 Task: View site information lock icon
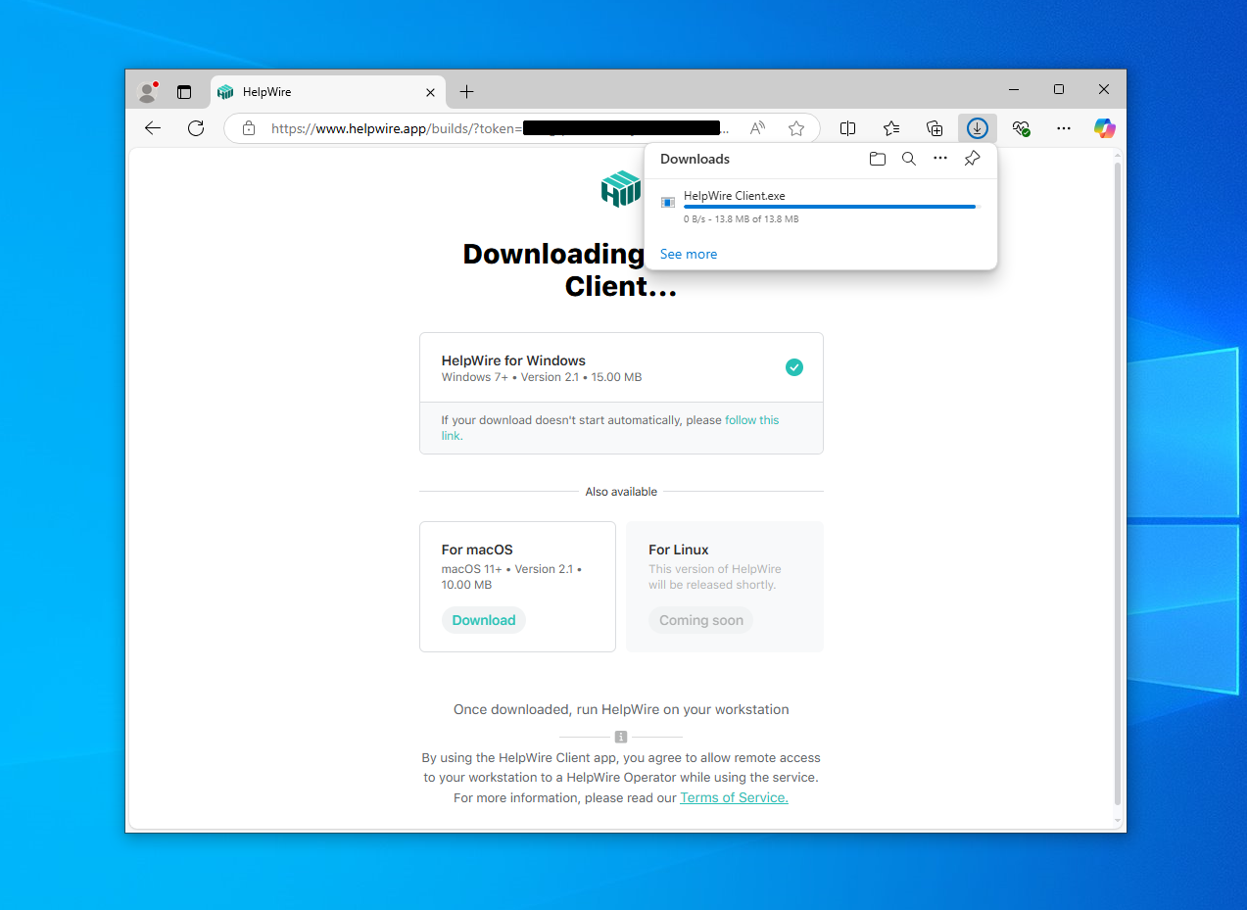(x=249, y=128)
